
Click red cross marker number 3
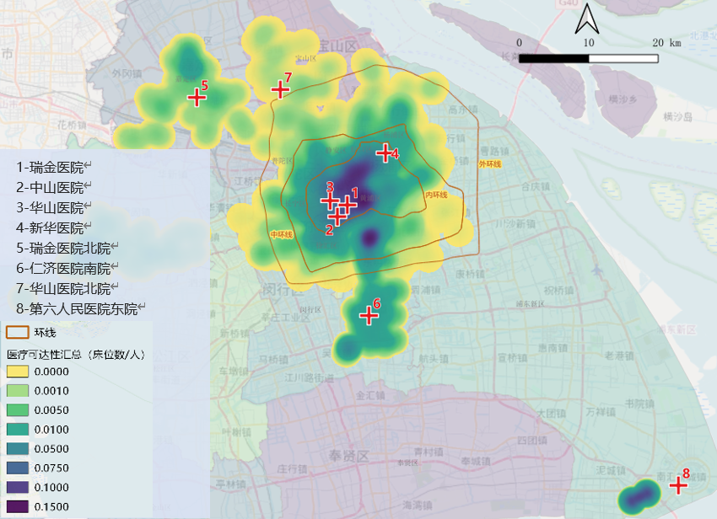(x=330, y=201)
